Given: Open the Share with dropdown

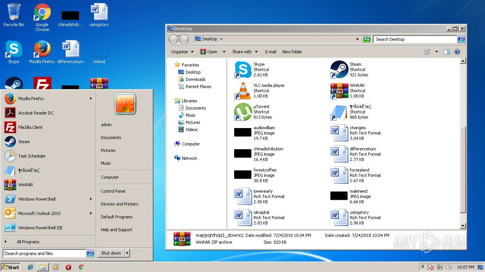Looking at the screenshot, I should [245, 52].
